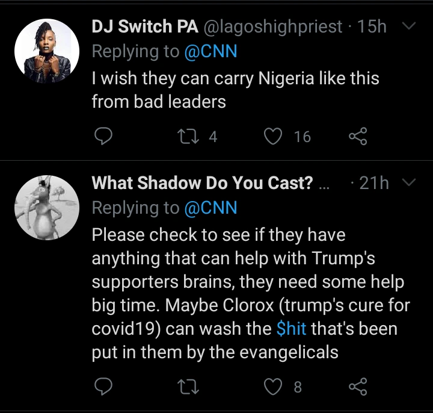Click the 21h timestamp
433x413 pixels.
click(374, 183)
